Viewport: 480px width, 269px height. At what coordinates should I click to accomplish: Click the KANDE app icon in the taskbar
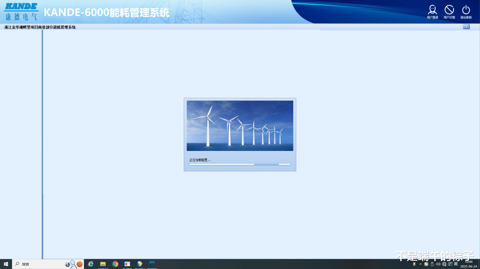(x=152, y=264)
